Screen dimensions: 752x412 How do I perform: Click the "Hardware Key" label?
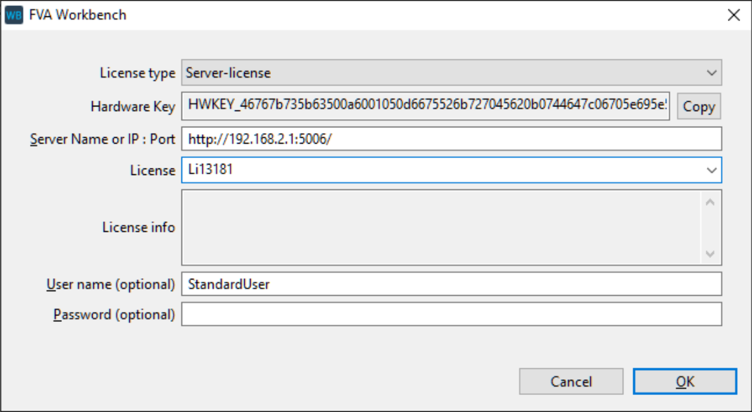(133, 107)
